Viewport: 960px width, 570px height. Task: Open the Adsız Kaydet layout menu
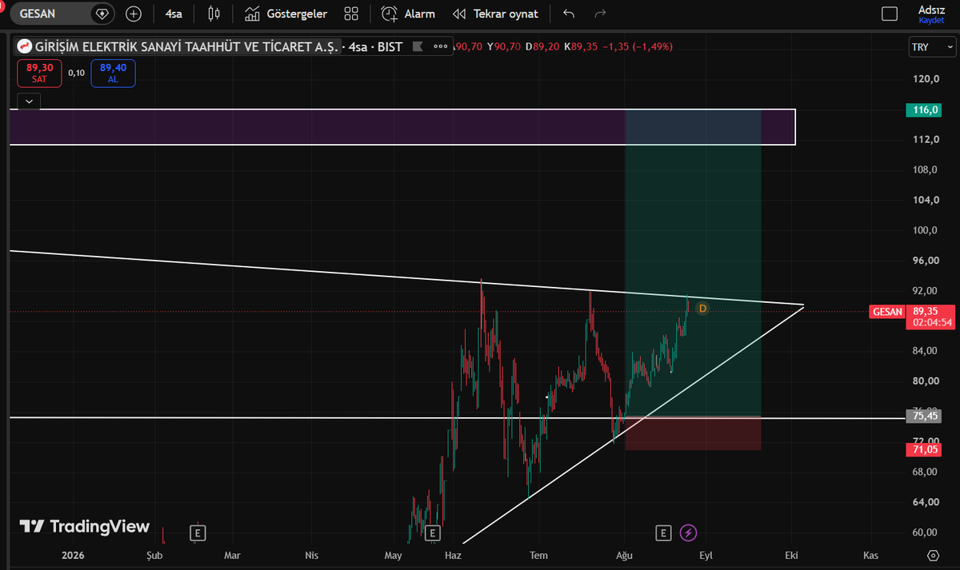coord(931,14)
